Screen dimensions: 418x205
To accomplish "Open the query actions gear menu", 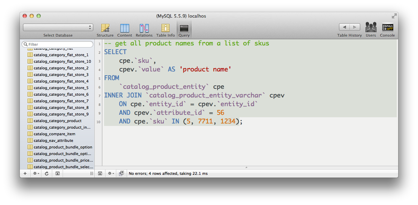I will 111,173.
